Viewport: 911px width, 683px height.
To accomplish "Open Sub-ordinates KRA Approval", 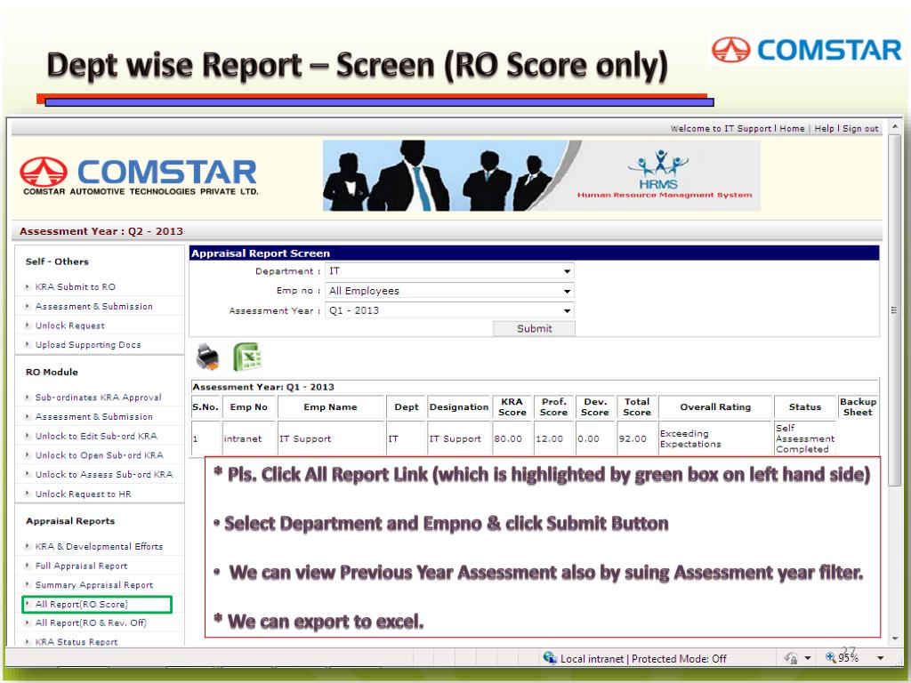I will click(x=98, y=398).
